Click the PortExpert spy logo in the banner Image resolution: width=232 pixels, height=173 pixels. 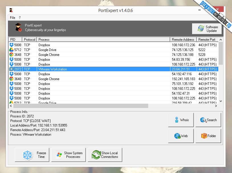[x=19, y=28]
